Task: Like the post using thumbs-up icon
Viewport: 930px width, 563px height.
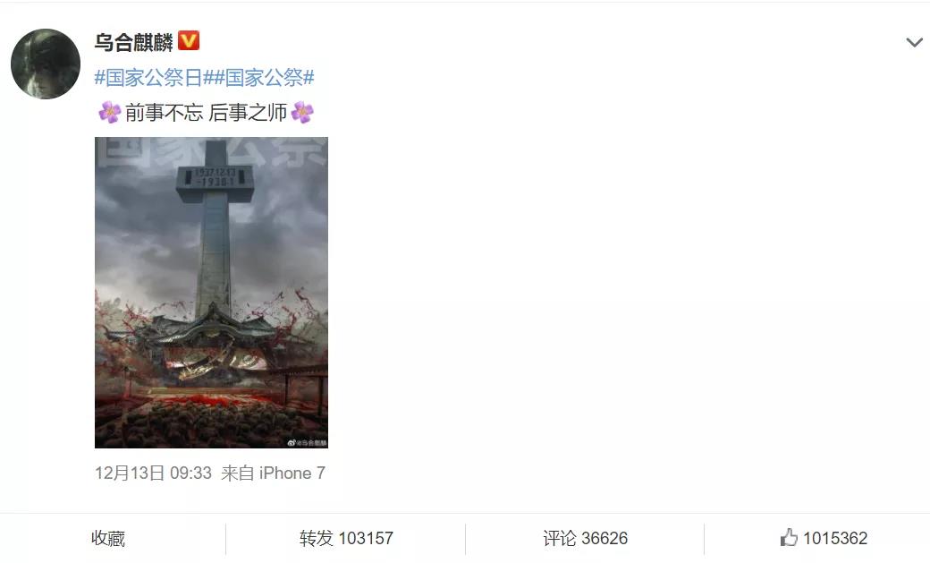Action: pyautogui.click(x=789, y=537)
